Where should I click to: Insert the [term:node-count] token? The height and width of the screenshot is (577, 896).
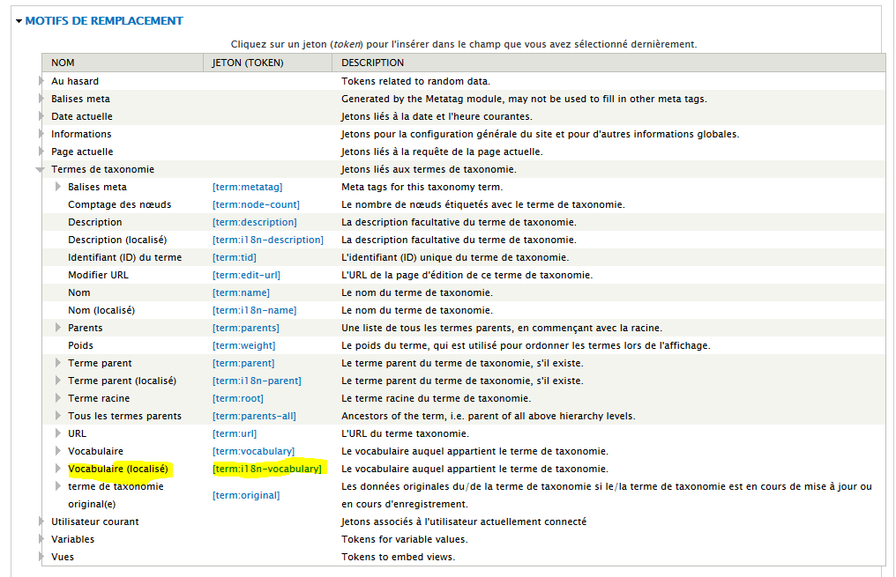pos(255,204)
